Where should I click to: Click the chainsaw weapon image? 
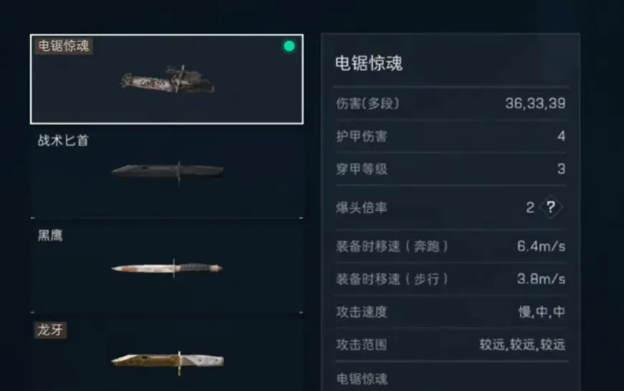[x=167, y=79]
